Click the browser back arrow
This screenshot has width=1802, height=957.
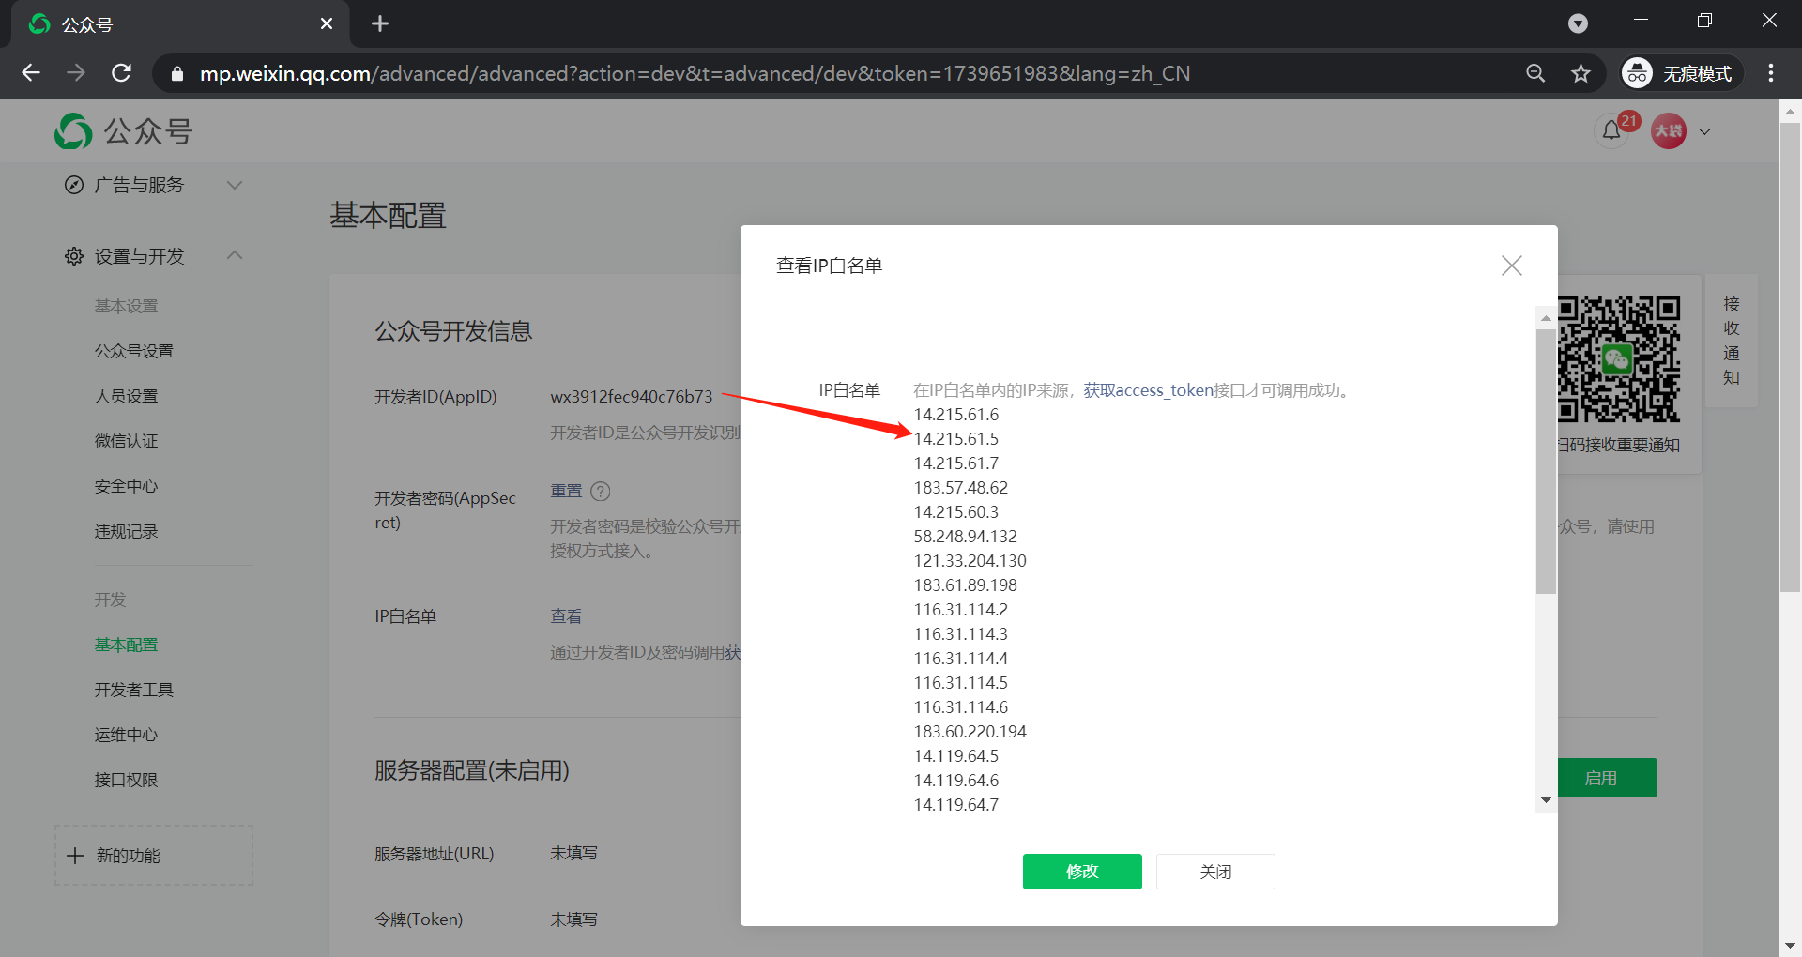(x=31, y=73)
